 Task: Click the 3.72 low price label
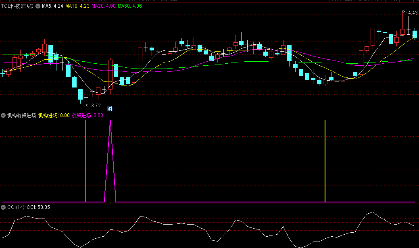pyautogui.click(x=96, y=106)
